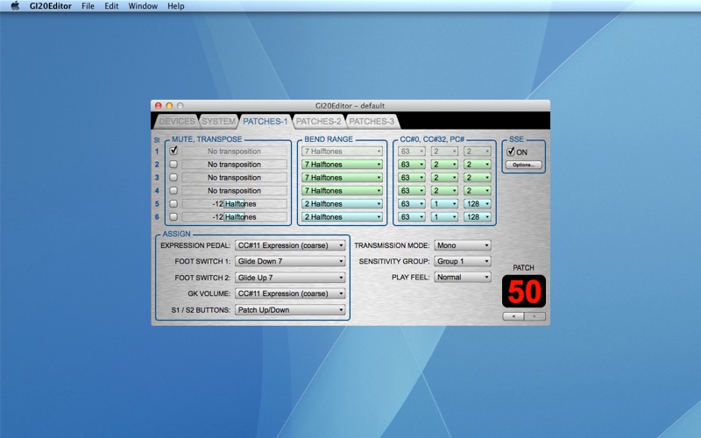Open string 4 PC# value dropdown

477,190
